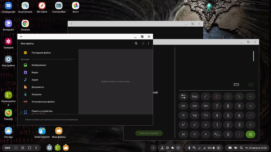271x152 pixels.
Task: Swap the calculator function keys
Action: click(x=183, y=97)
